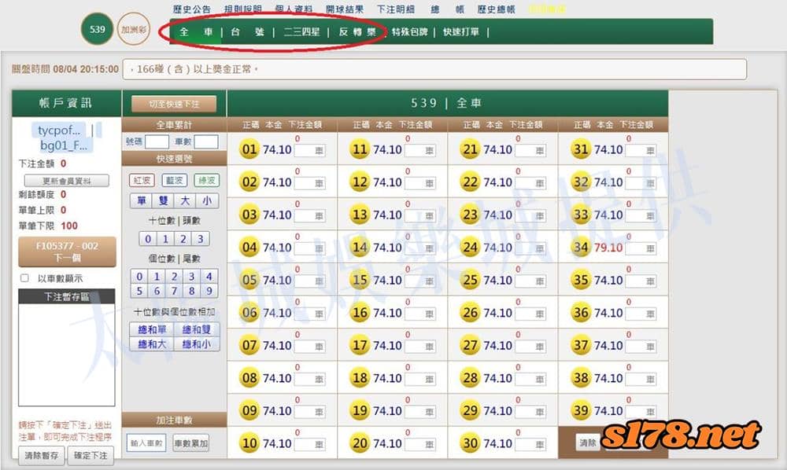
Task: Open the 開球結果 link
Action: [x=345, y=9]
